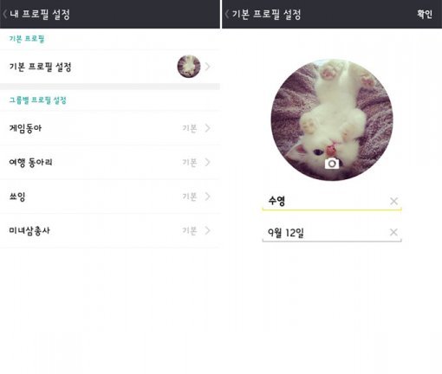The height and width of the screenshot is (374, 442).
Task: Tap back arrow beside 내 프로필 설정
Action: [4, 14]
